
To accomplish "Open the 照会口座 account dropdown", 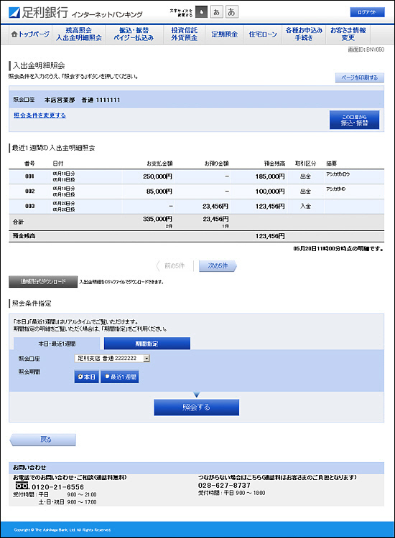I will (x=112, y=358).
